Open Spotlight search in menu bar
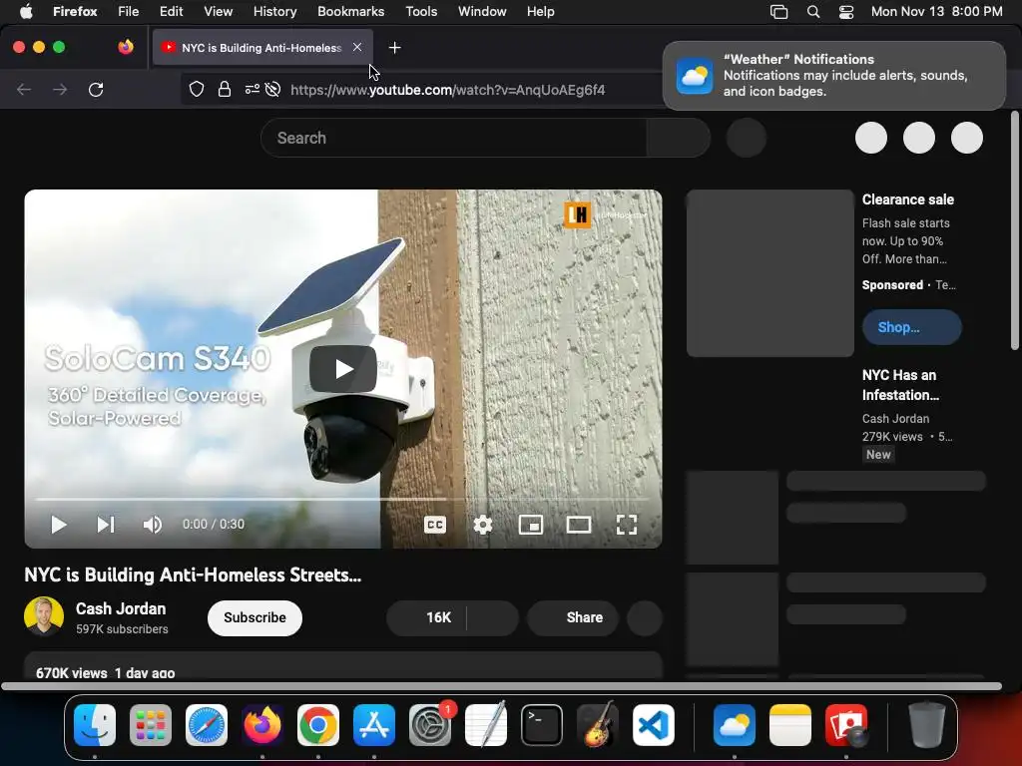Screen dimensions: 1022x766 [813, 11]
